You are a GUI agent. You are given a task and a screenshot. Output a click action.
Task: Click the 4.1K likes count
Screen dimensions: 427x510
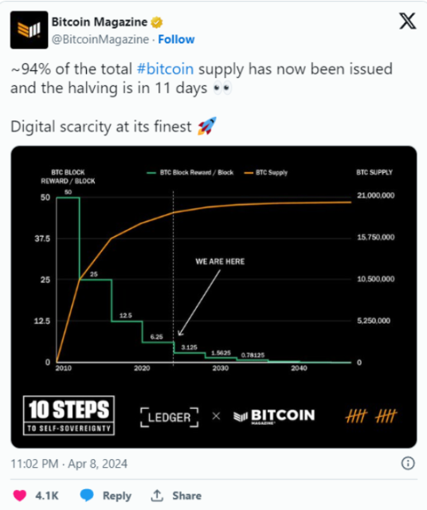point(47,496)
